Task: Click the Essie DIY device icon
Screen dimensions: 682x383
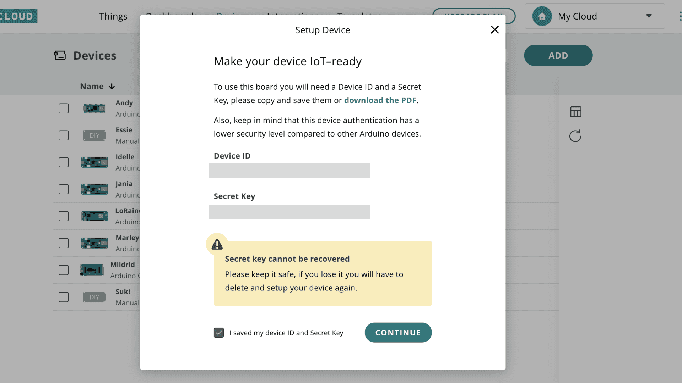Action: 94,135
